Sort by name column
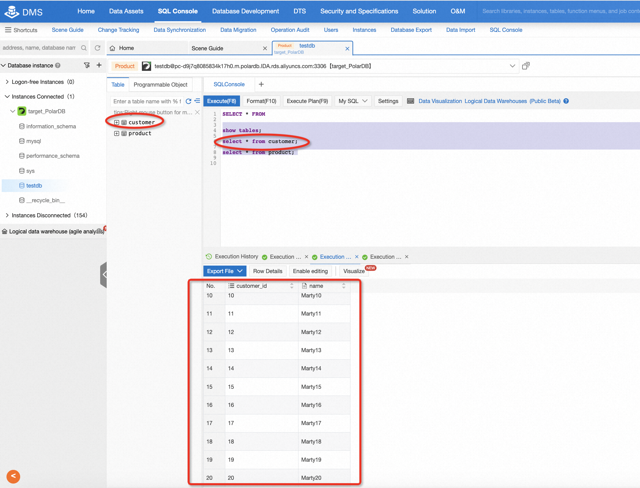 (x=344, y=286)
